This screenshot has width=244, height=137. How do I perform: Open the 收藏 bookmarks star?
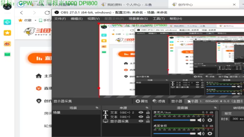[x=20, y=20]
